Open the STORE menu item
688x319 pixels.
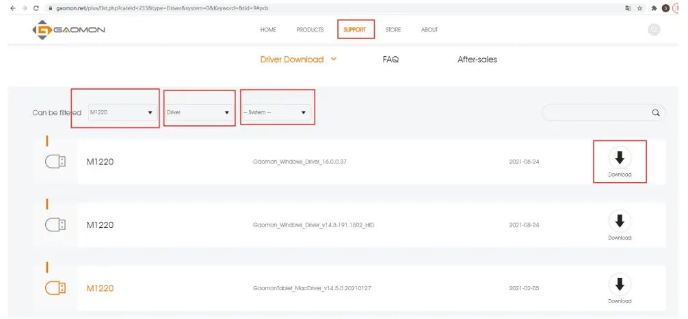(393, 30)
